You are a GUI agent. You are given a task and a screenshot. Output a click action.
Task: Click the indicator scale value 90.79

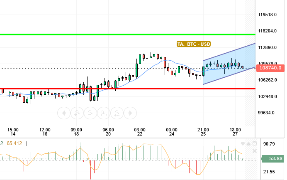tap(269, 144)
